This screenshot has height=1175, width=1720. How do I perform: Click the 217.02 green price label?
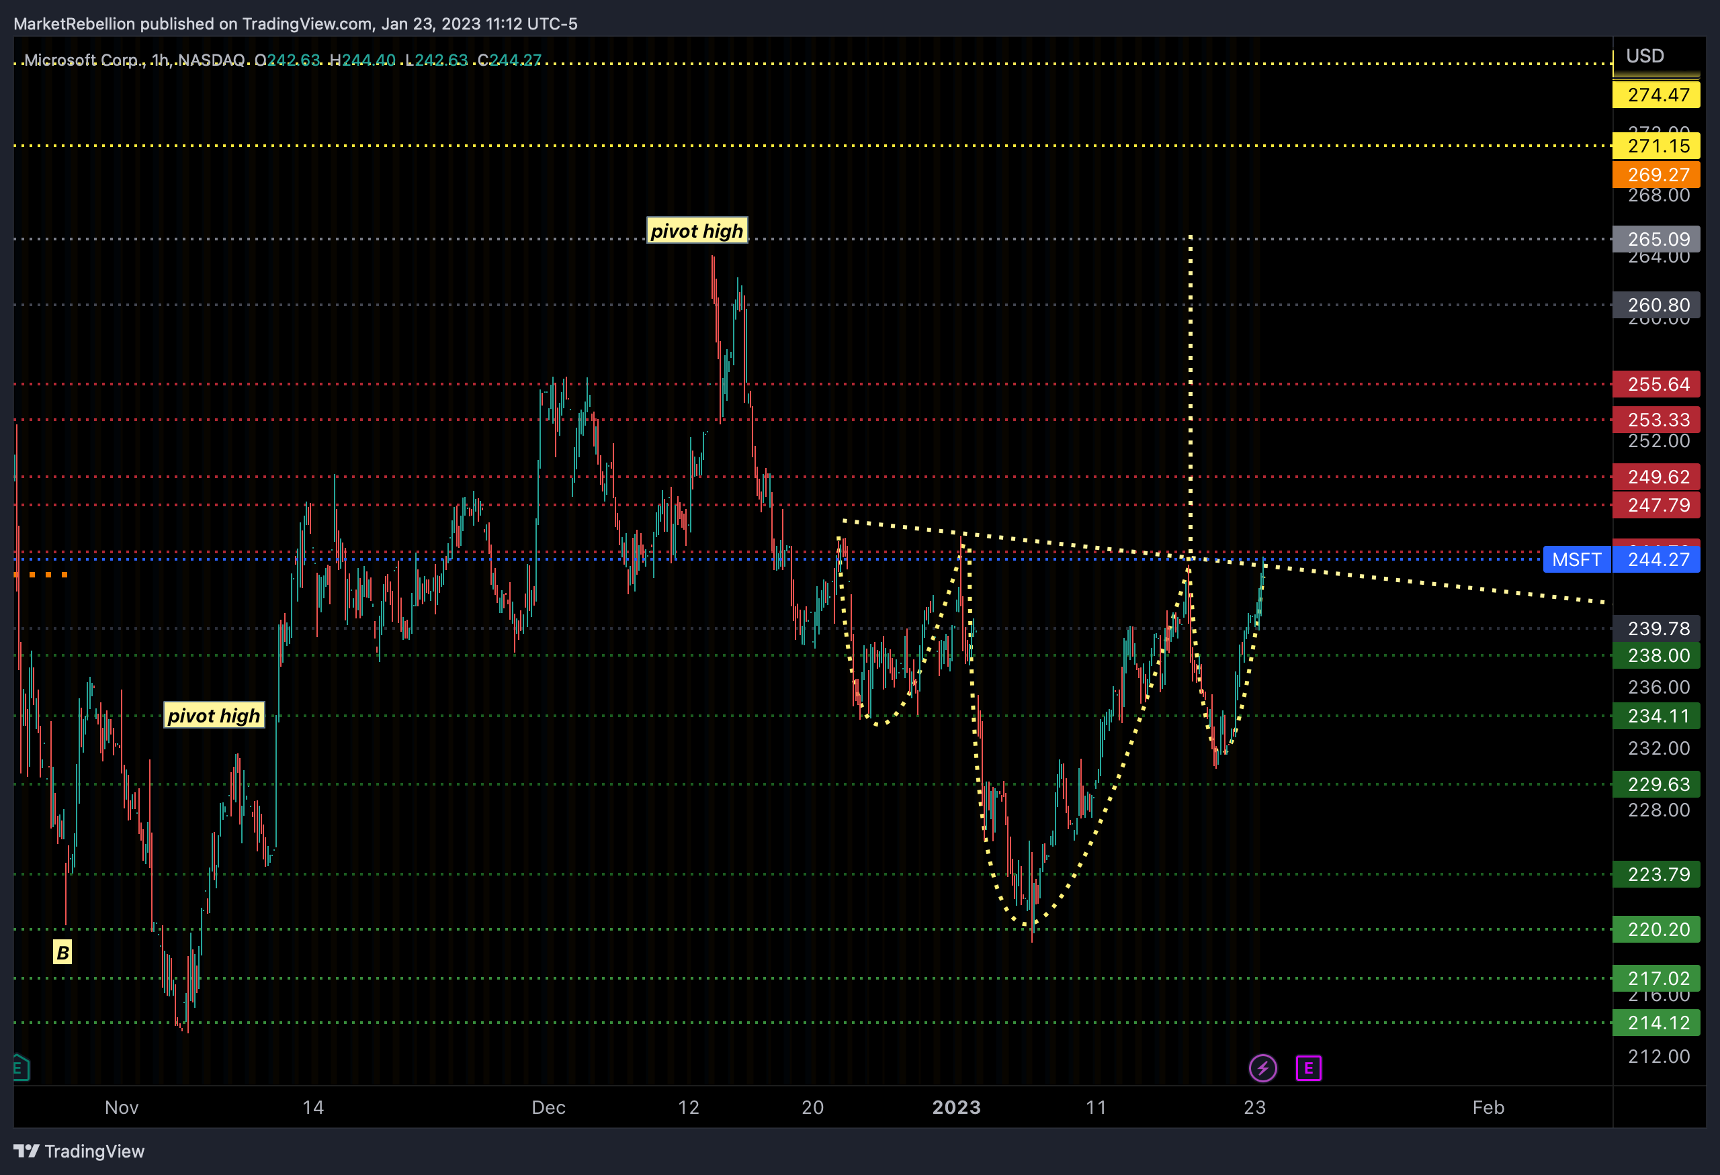pyautogui.click(x=1656, y=978)
